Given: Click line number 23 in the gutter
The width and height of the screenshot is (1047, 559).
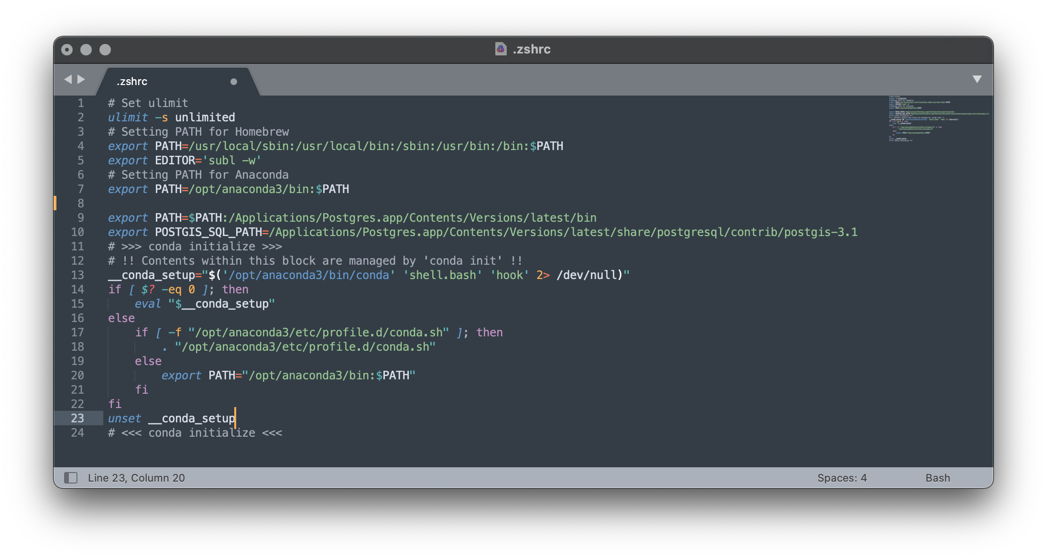Looking at the screenshot, I should click(77, 419).
